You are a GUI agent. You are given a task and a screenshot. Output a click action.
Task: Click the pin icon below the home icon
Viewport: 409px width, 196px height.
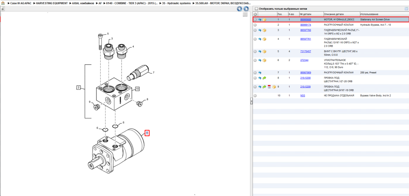click(2, 9)
